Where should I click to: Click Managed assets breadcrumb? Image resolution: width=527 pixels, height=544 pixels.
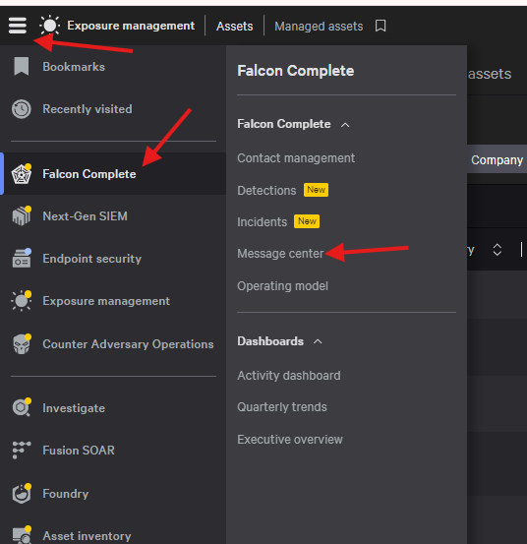click(319, 26)
